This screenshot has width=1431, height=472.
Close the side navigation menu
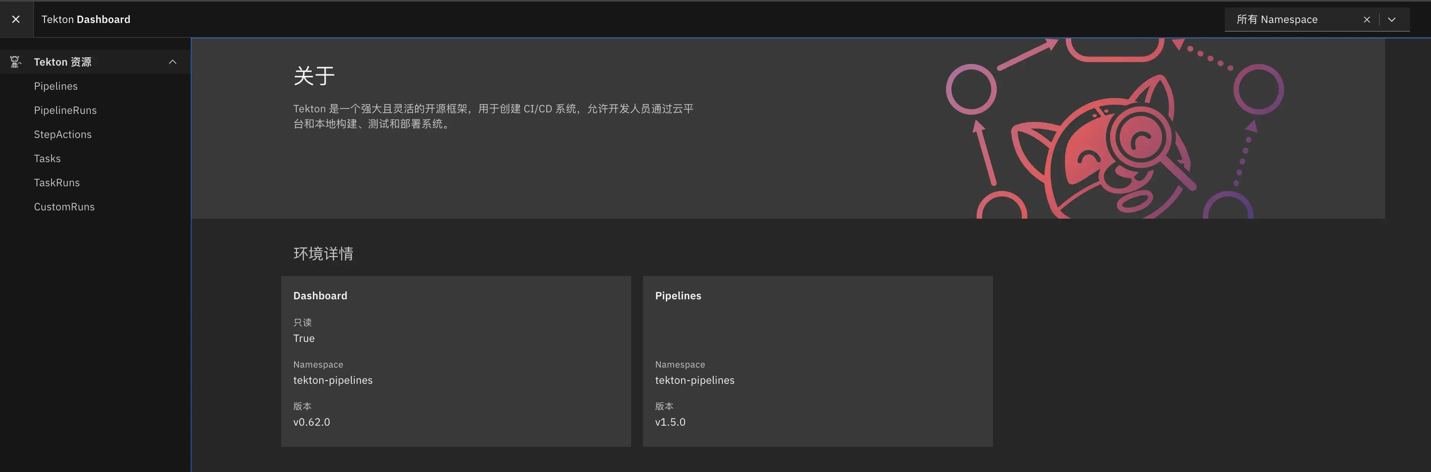pyautogui.click(x=16, y=20)
